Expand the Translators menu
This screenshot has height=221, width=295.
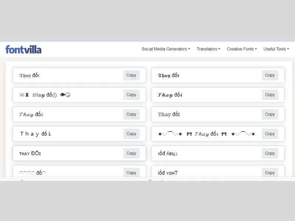[208, 49]
